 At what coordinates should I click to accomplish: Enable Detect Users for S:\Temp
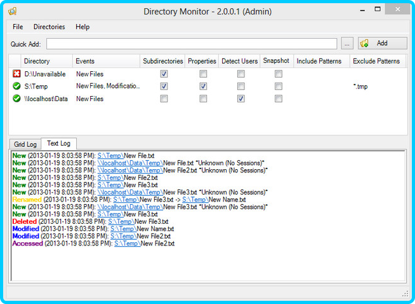coord(240,86)
